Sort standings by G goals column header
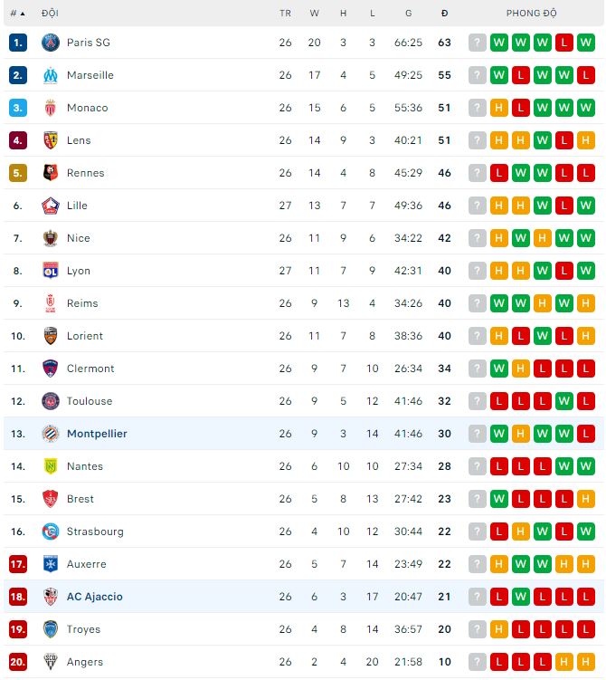The width and height of the screenshot is (606, 680). [x=409, y=14]
